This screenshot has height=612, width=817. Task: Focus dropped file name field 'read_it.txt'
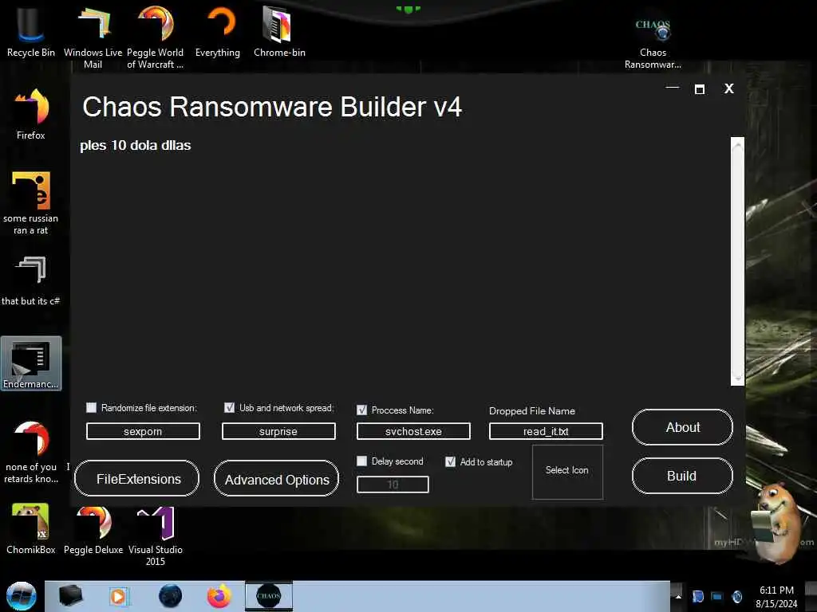(546, 431)
